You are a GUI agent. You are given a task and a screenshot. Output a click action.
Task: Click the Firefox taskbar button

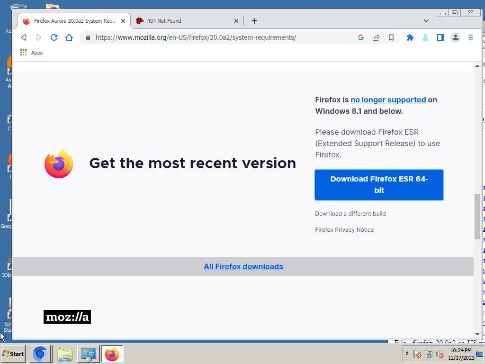coord(112,354)
